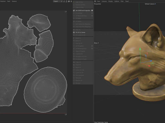Click the Set UVW from Projection command
The image size is (165, 123).
point(83,11)
